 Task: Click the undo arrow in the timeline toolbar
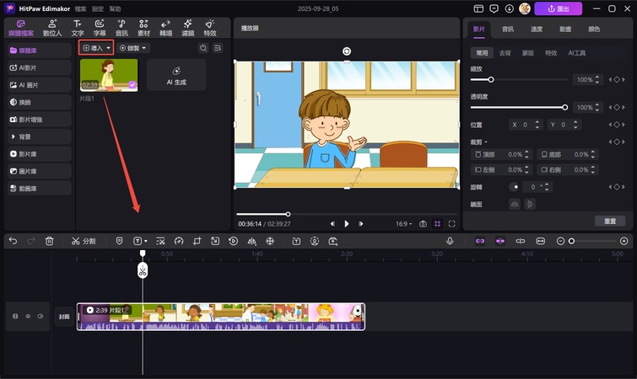[13, 241]
